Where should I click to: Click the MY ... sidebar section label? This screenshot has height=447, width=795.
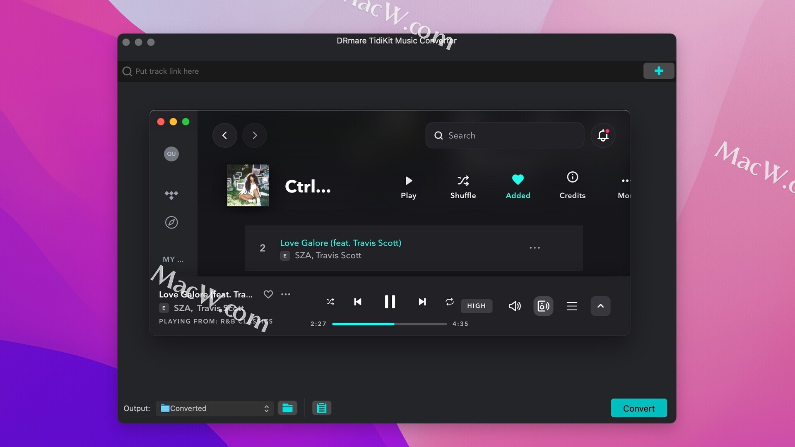pyautogui.click(x=173, y=260)
